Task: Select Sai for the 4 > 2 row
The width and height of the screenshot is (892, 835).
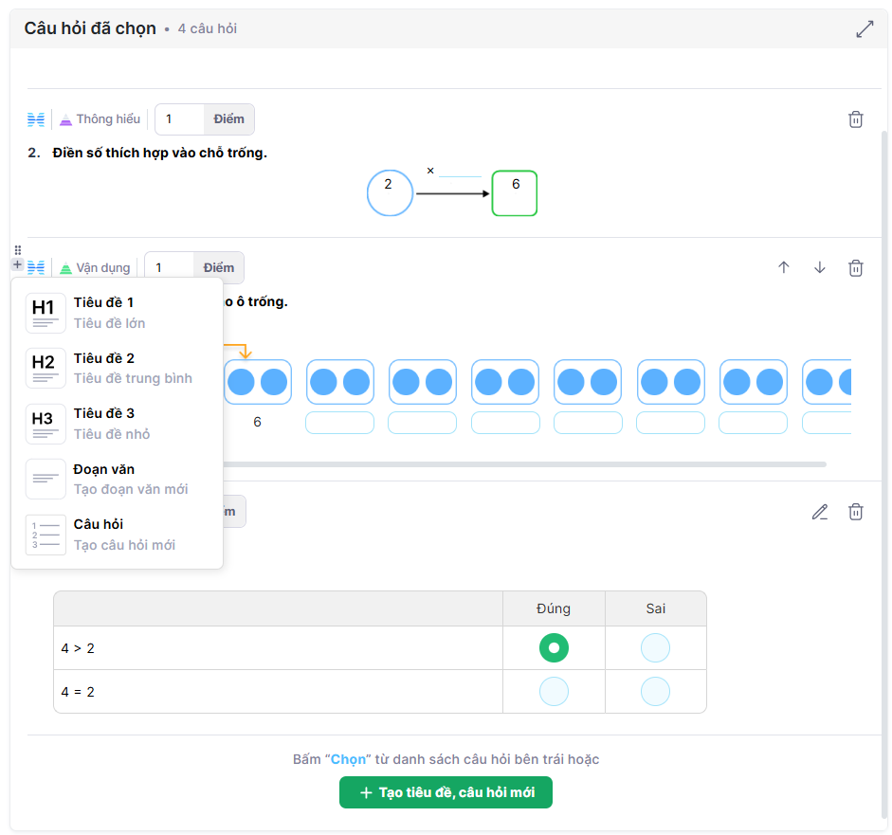Action: pos(655,648)
